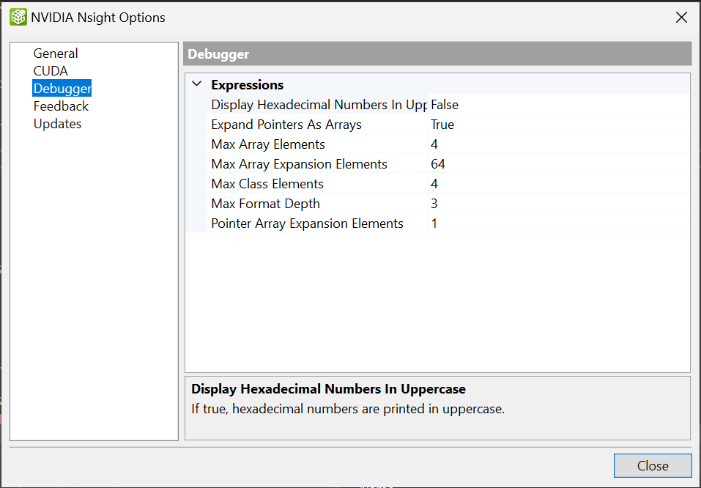Edit Pointer Array Expansion Elements value
The height and width of the screenshot is (488, 701).
tap(557, 223)
